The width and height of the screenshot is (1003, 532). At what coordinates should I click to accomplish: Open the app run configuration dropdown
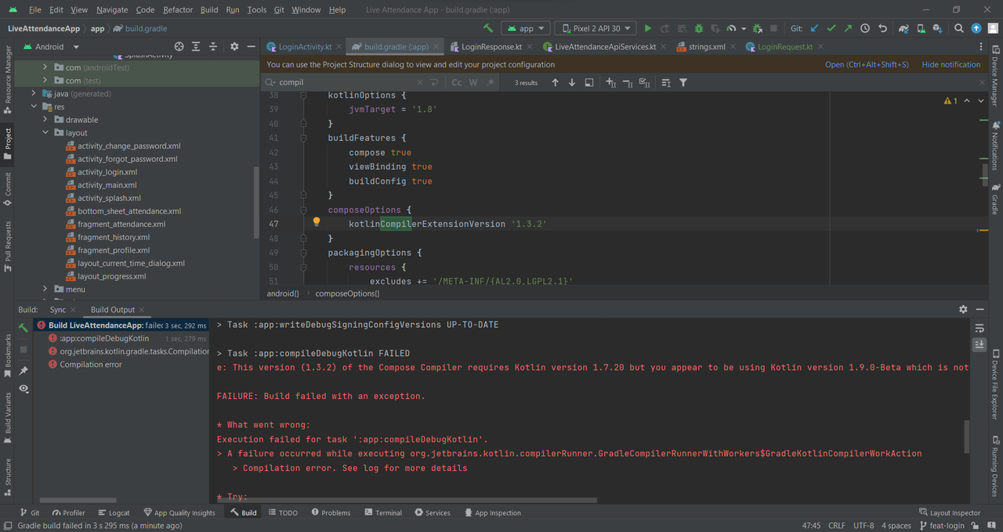click(x=526, y=28)
